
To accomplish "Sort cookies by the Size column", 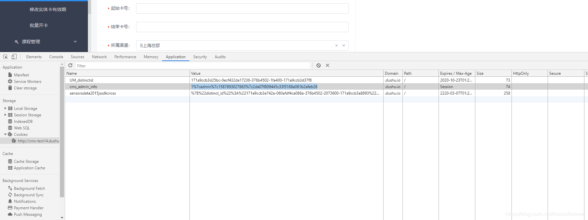I will click(493, 73).
